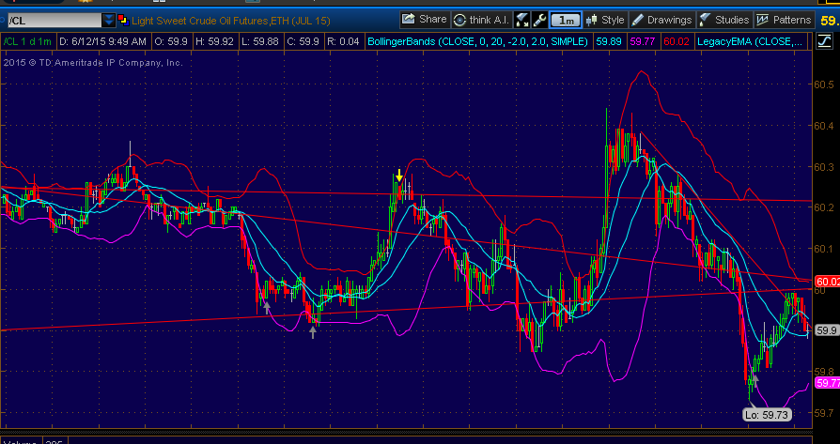Click the yellow down-arrow signal on chart
840x444 pixels.
[x=399, y=175]
